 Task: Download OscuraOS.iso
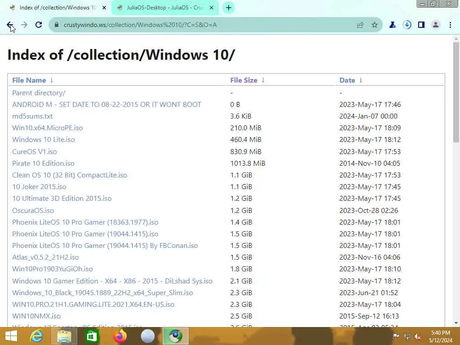33,210
